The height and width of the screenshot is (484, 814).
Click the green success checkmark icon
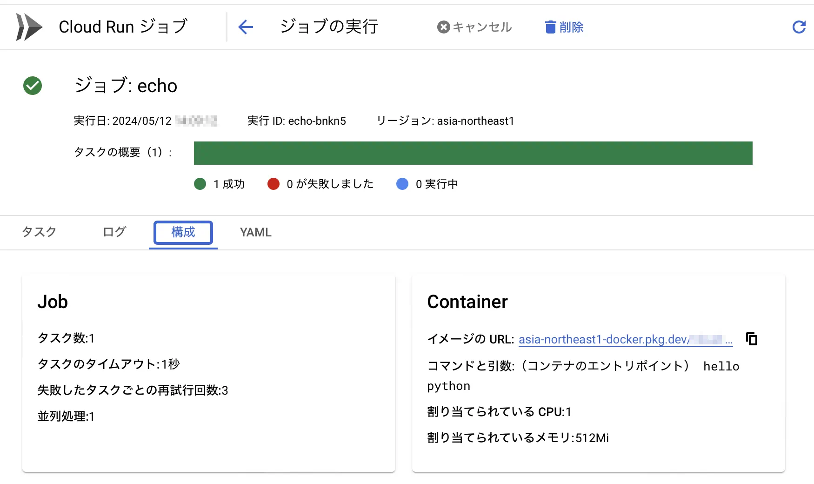tap(33, 86)
